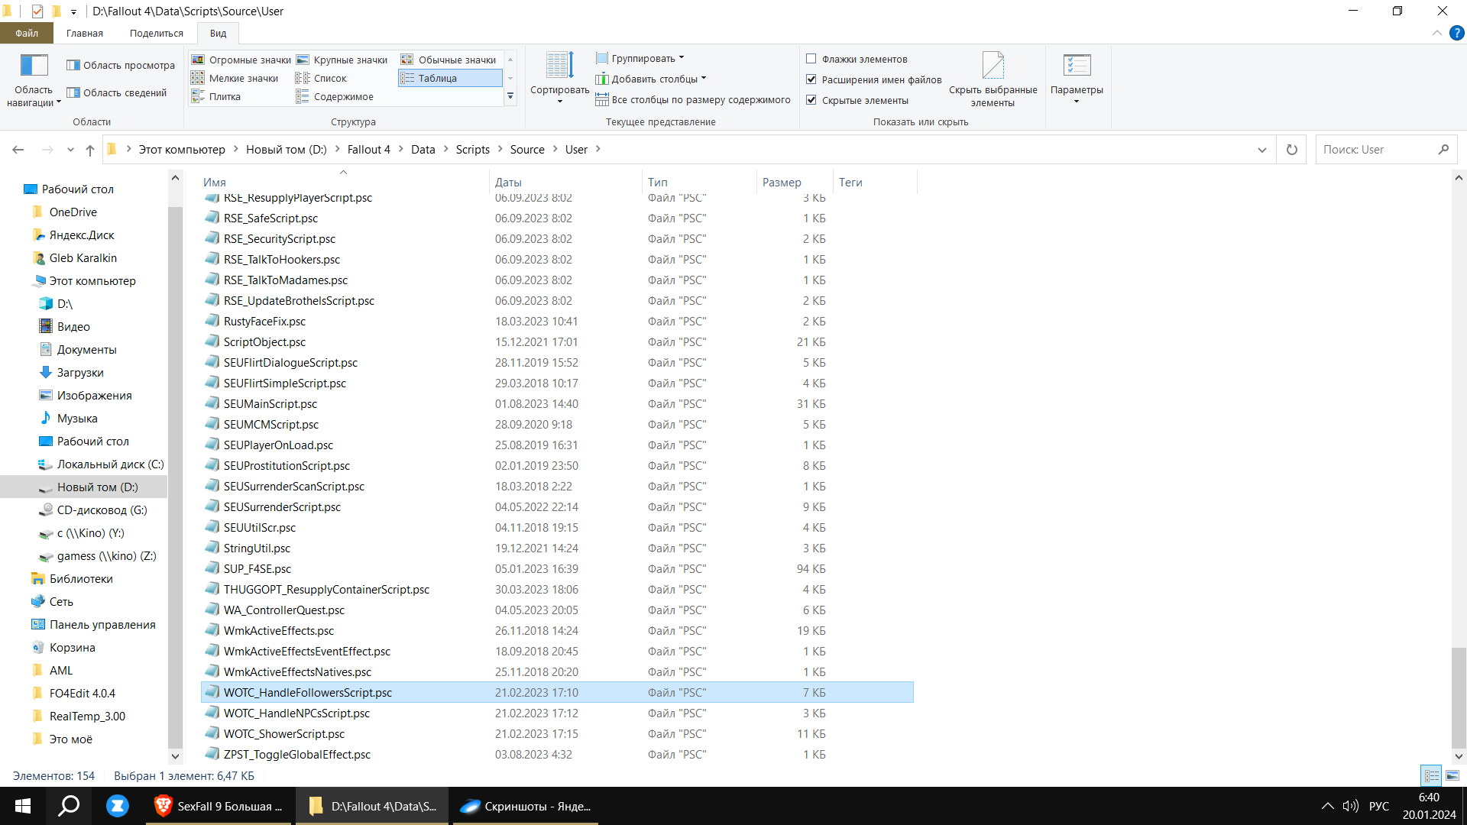Toggle the Hidden items (Скрытые элементы) checkbox
The width and height of the screenshot is (1467, 825).
[x=811, y=100]
